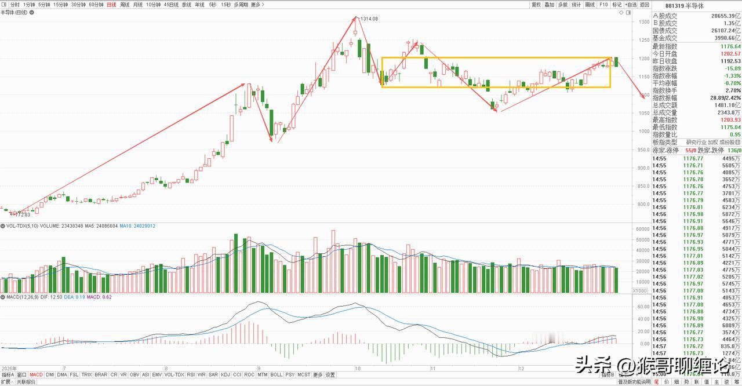Open the 窗口 window options
Image resolution: width=742 pixels, height=386 pixels.
coord(22,374)
